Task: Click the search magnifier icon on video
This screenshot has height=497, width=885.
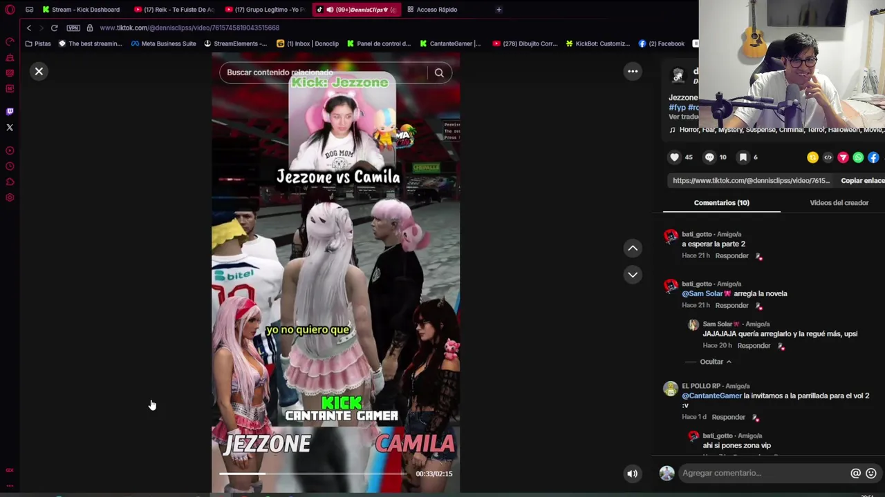Action: coord(439,72)
